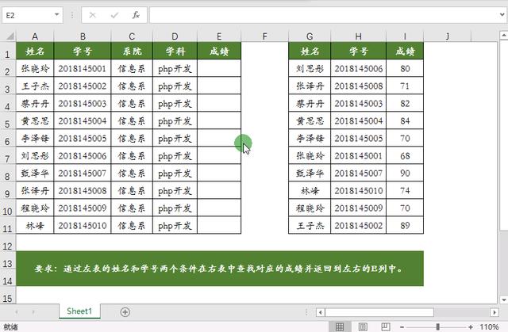
Task: Click the green requirement text banner
Action: click(220, 269)
